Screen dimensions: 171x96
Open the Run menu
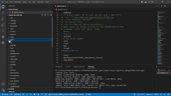[x=34, y=2]
